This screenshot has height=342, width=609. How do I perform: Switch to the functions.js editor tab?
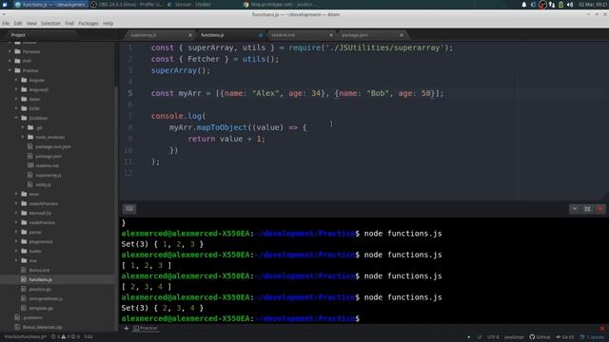click(x=229, y=35)
